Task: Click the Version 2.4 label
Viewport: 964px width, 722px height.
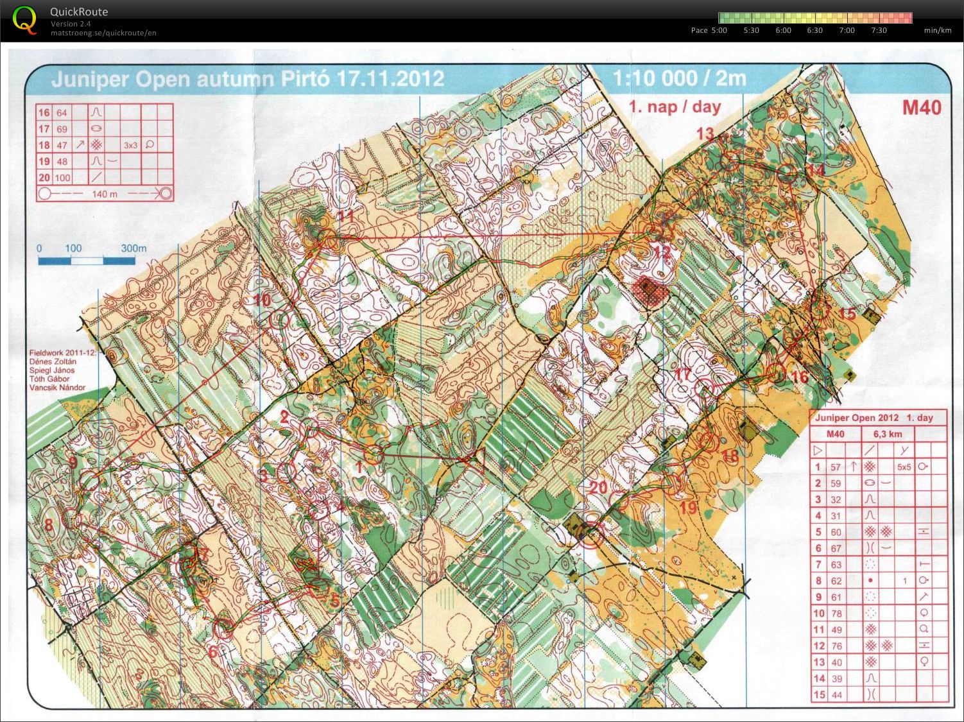Action: point(71,24)
